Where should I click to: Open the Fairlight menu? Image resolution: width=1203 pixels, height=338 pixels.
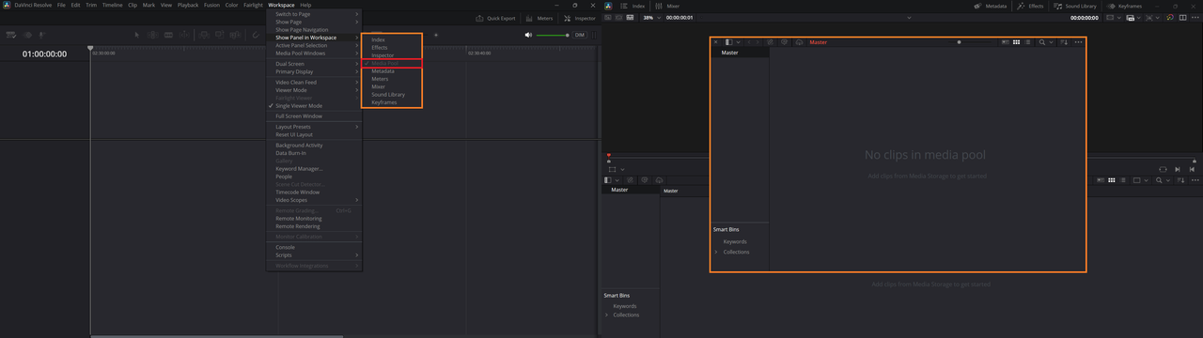pos(253,5)
